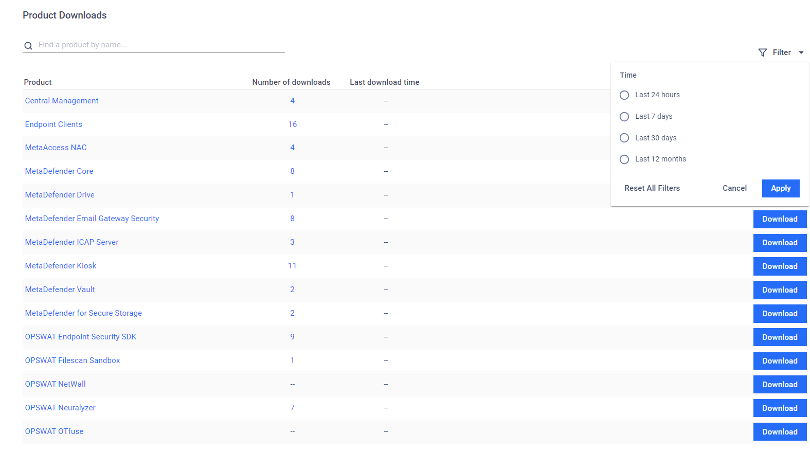Open the MetaDefender Kiosk link
The height and width of the screenshot is (452, 810).
point(61,266)
